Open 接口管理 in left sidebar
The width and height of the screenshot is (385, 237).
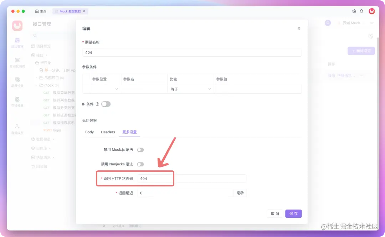coord(17,43)
